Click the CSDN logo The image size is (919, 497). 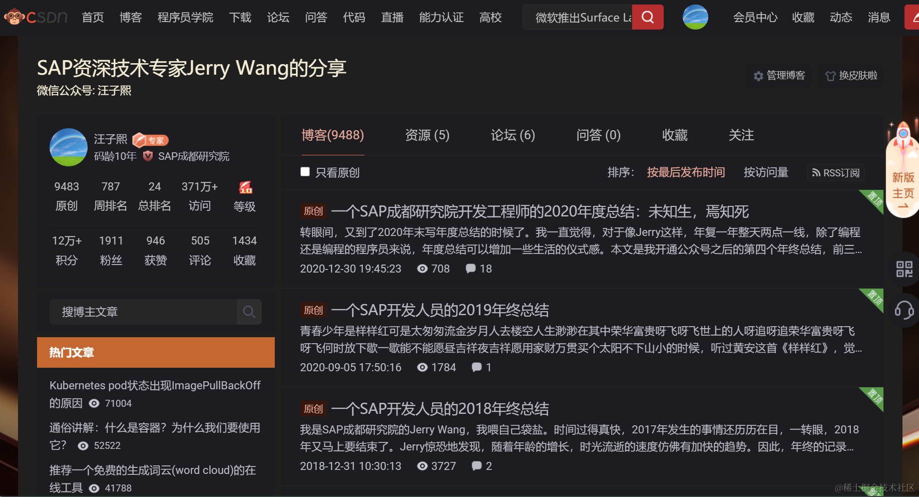(x=35, y=17)
